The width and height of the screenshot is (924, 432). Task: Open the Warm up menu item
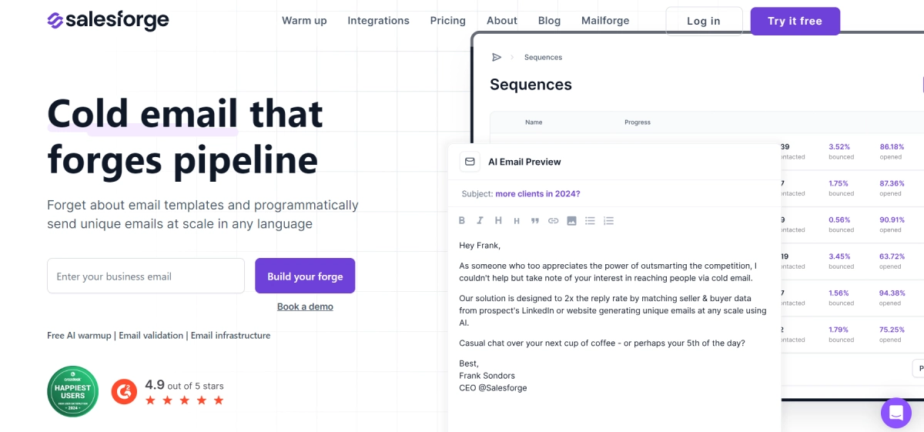click(x=304, y=21)
